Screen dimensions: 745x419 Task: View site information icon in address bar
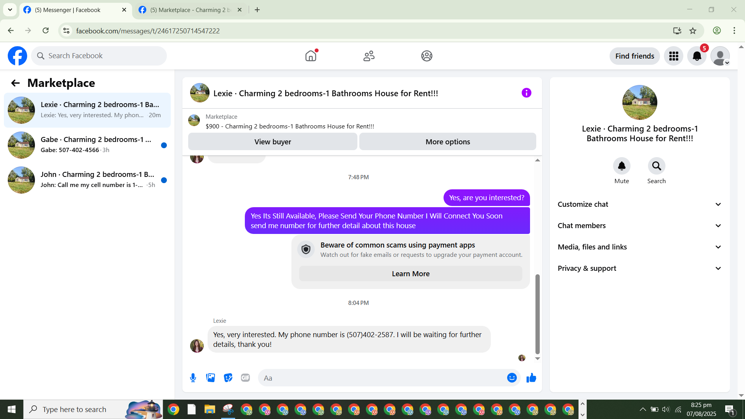(66, 31)
